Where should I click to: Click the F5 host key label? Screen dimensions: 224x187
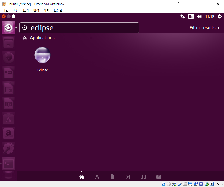pos(217,184)
